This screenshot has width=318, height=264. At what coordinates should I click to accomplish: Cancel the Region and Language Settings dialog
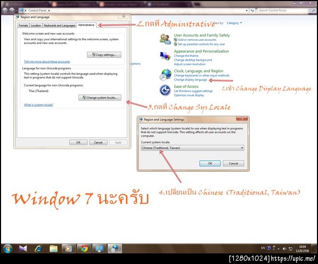tap(233, 163)
